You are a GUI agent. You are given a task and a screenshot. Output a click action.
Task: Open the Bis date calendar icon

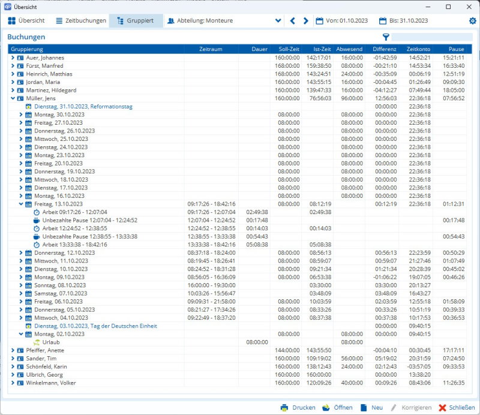click(x=383, y=21)
